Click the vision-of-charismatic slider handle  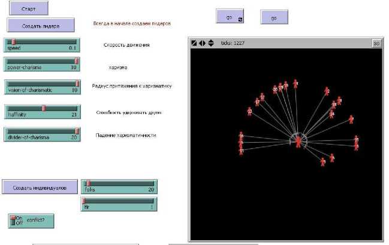[77, 83]
